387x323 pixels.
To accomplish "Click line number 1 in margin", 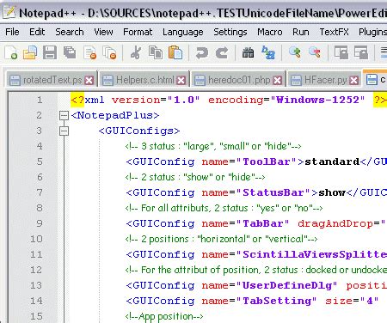I will (x=40, y=100).
